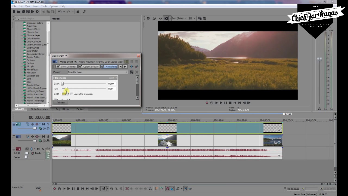Shift plug-in chain left arrow
This screenshot has width=348, height=196.
(x=120, y=67)
